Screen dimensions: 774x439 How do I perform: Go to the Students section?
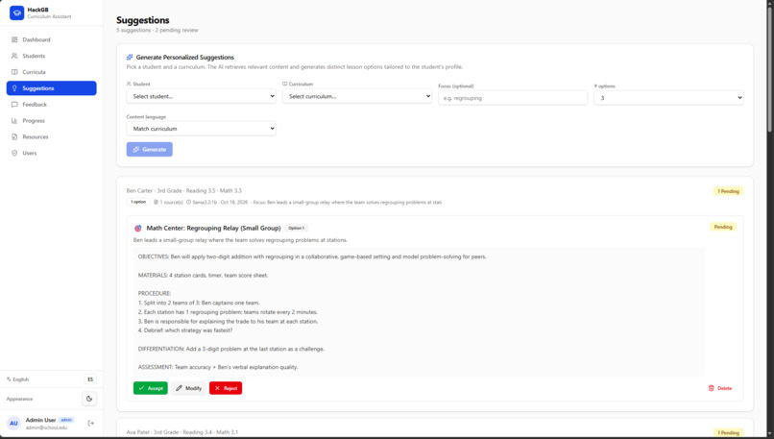tap(51, 56)
